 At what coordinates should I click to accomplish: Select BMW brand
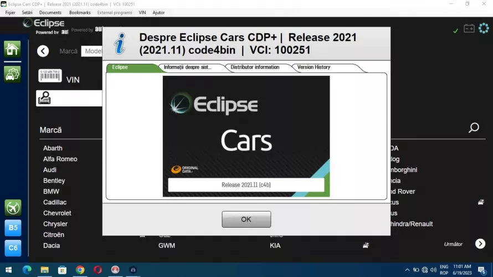(x=52, y=192)
